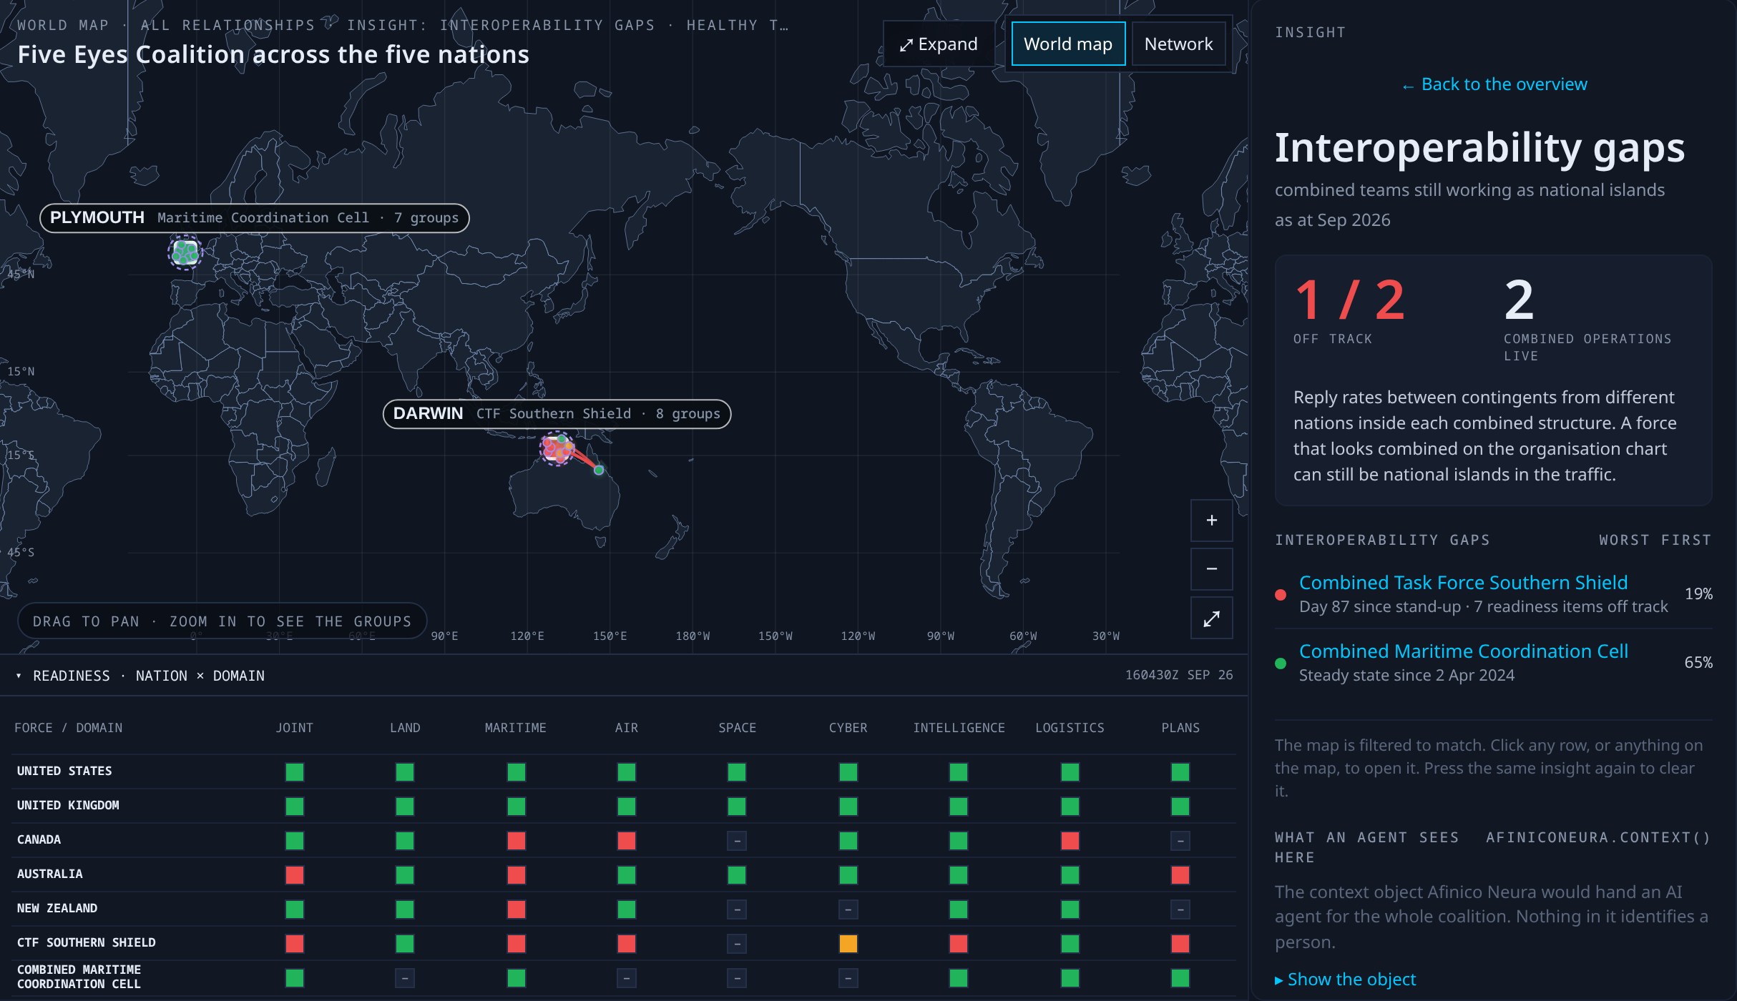Click Canada's dash SPACE cell

pyautogui.click(x=737, y=841)
